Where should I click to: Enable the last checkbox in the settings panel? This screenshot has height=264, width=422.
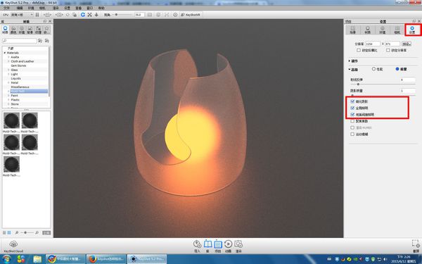(x=352, y=134)
